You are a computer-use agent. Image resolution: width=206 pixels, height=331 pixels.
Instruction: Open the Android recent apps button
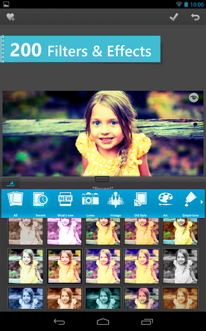pos(147,321)
